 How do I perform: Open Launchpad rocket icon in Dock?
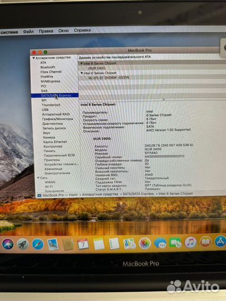(x=23, y=244)
